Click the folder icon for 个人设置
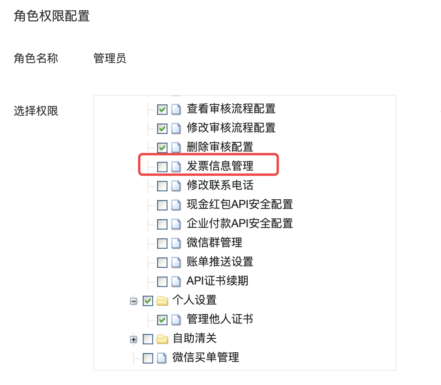441x385 pixels. pos(162,301)
